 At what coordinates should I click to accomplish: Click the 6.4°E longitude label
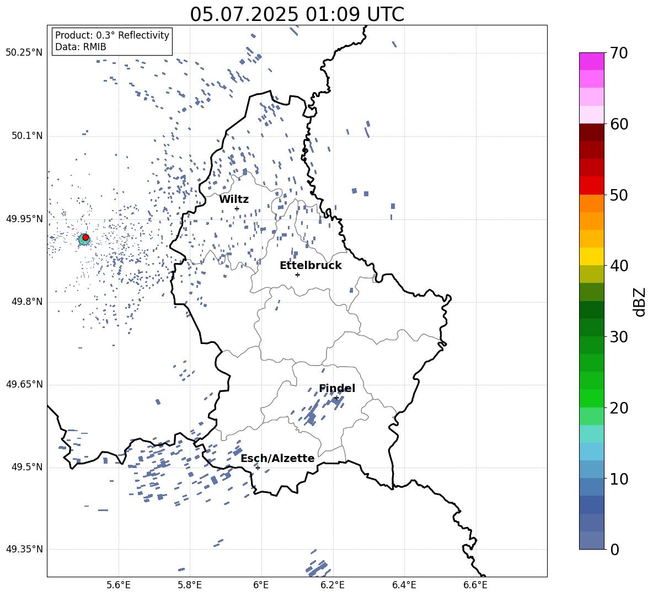point(404,585)
